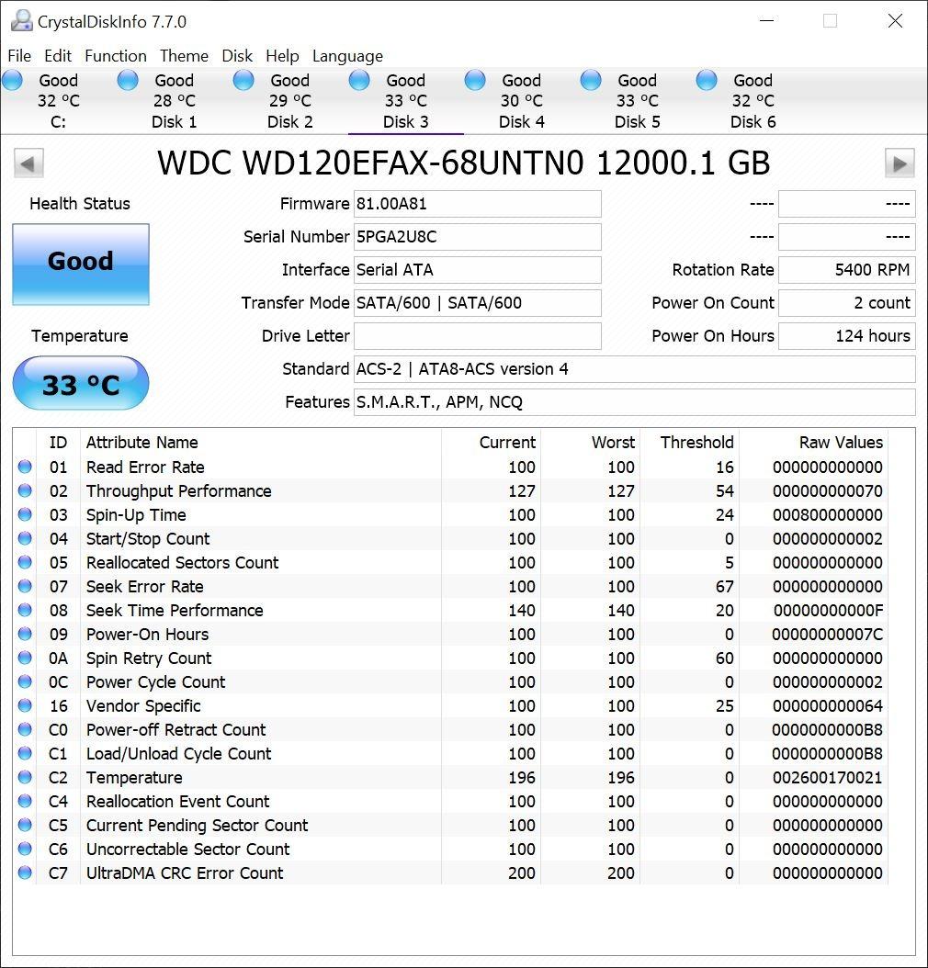Go to next disk with right arrow
The image size is (928, 968).
(900, 163)
